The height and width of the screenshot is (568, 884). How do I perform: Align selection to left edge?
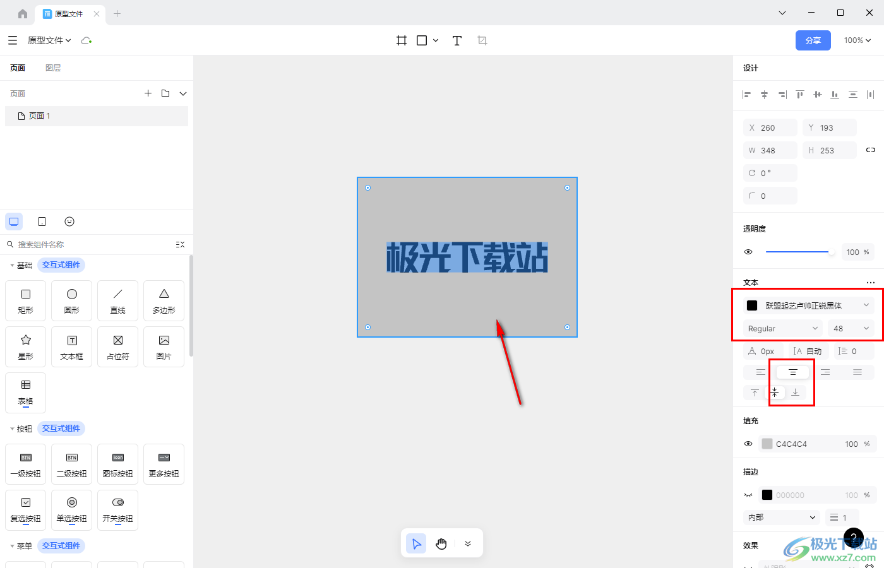coord(746,95)
